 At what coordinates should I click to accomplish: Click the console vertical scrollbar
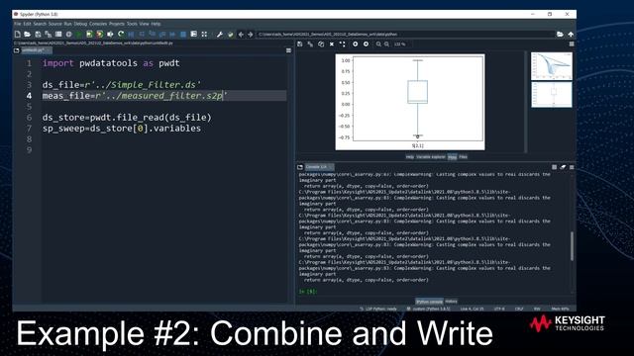[x=572, y=246]
